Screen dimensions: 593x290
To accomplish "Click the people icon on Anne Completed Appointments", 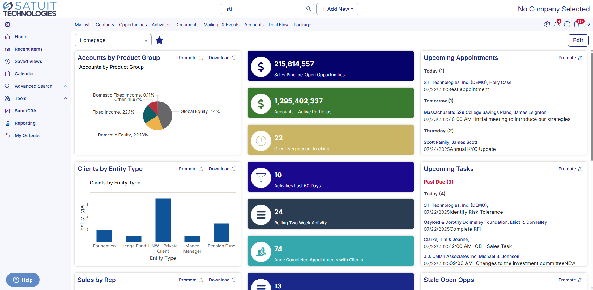I will (x=261, y=252).
